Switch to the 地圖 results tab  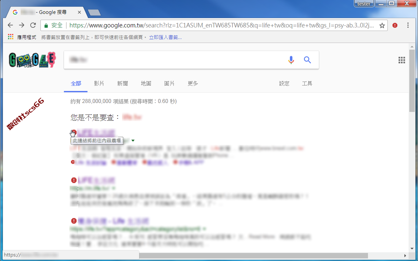[x=146, y=84]
